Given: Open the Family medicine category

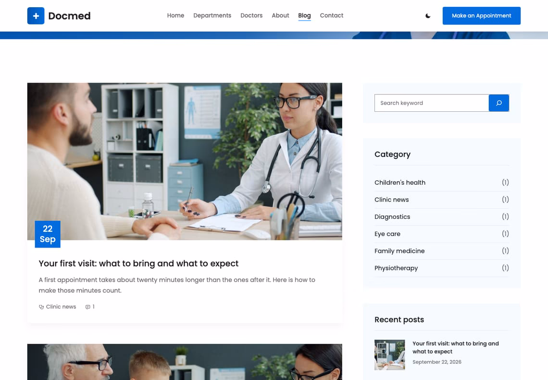Looking at the screenshot, I should coord(399,251).
